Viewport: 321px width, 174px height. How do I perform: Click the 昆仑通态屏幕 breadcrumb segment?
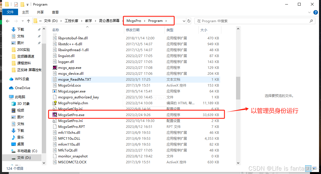109,21
